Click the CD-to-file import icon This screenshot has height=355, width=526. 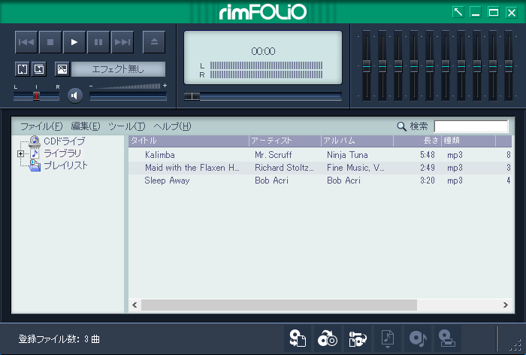coord(298,338)
